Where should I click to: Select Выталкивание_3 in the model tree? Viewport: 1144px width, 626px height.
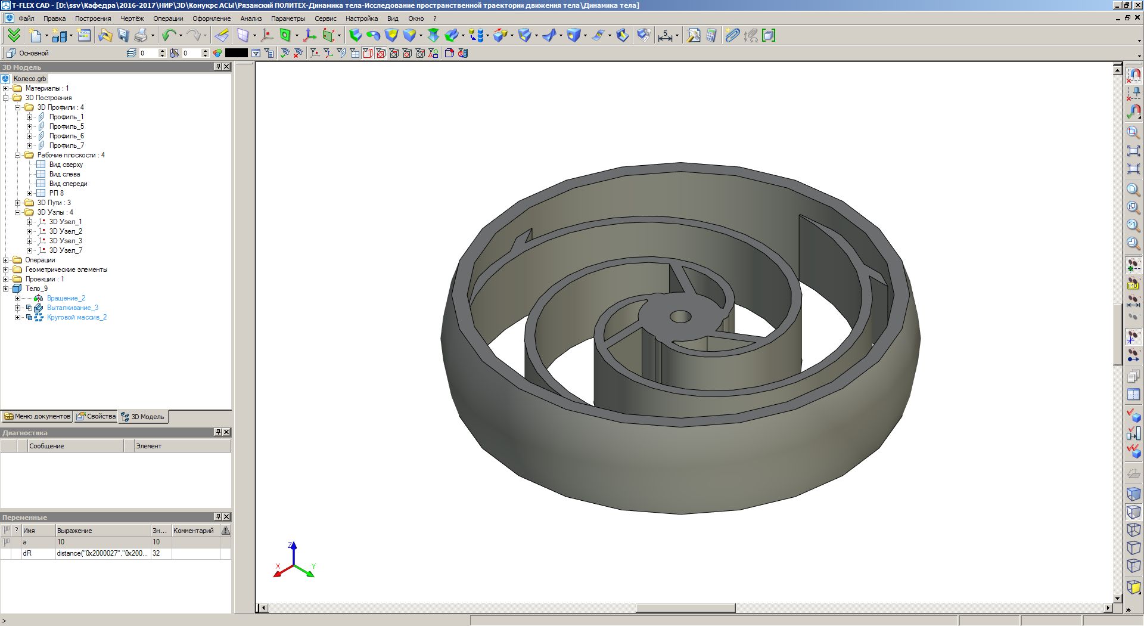[x=72, y=308]
